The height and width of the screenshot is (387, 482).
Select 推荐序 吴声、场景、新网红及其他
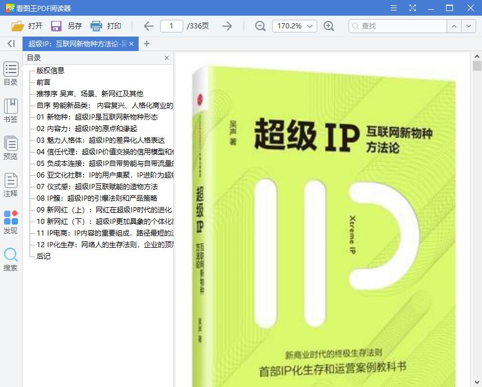pos(90,94)
